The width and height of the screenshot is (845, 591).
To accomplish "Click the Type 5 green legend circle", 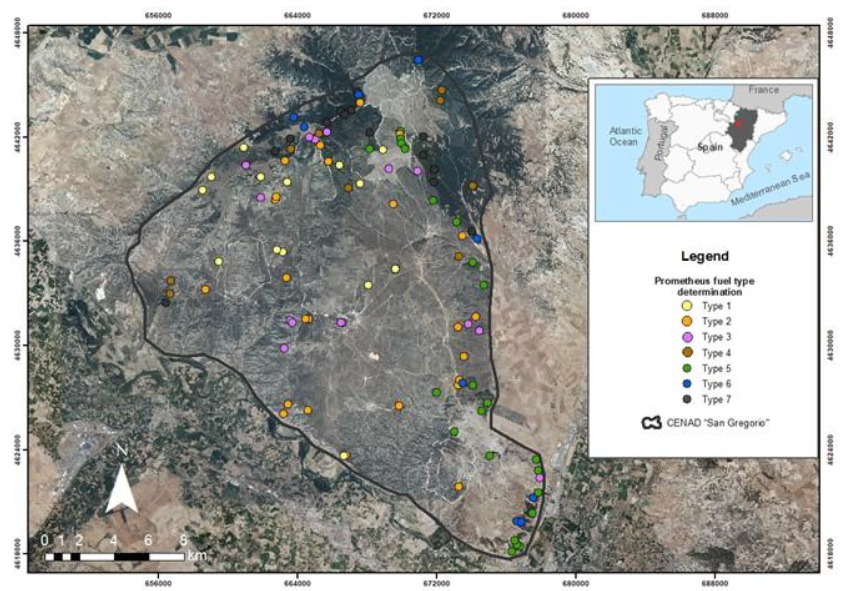I will pyautogui.click(x=687, y=368).
